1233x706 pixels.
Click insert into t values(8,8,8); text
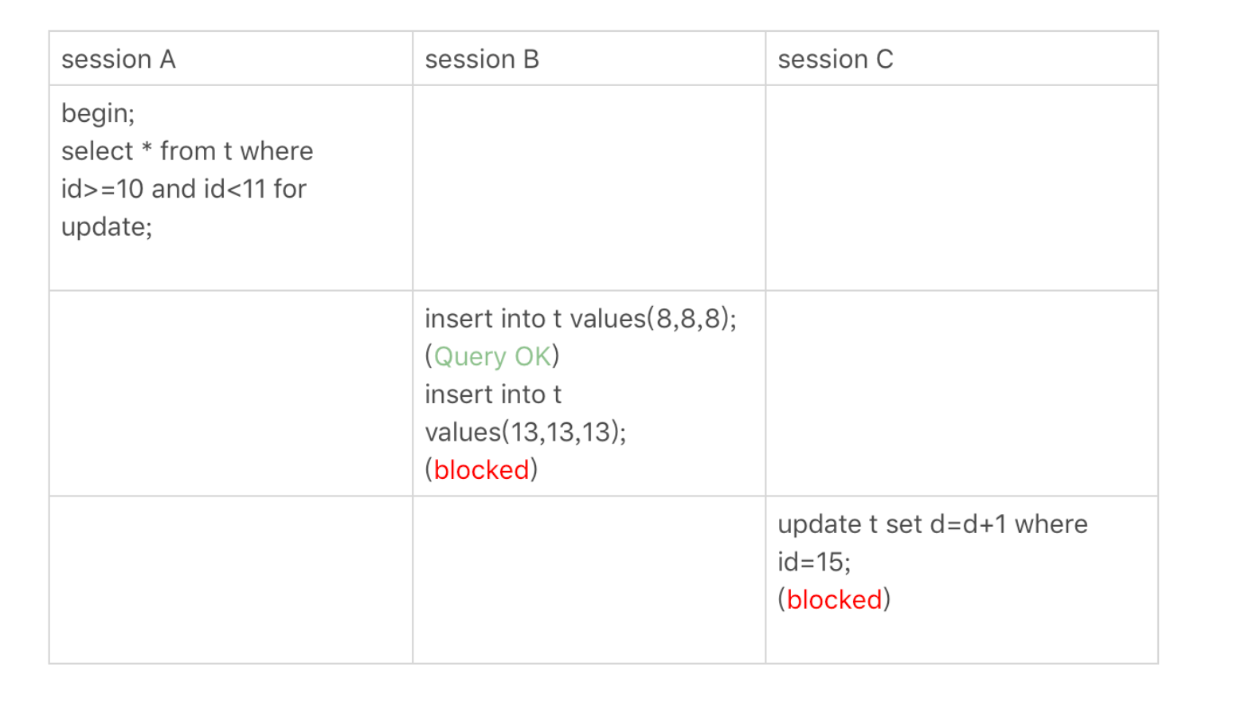581,319
